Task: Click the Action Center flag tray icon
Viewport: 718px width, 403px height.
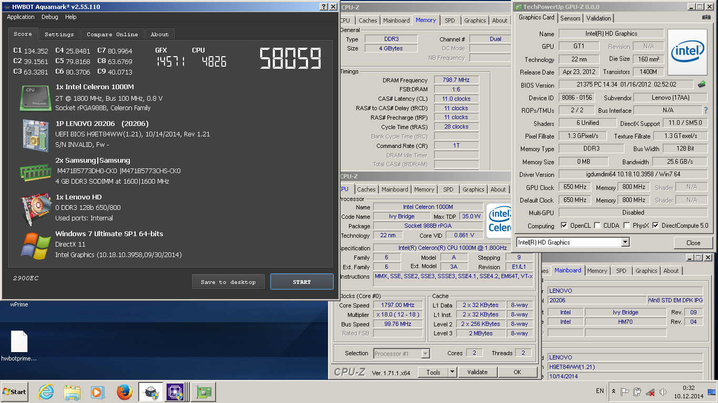Action: click(625, 391)
